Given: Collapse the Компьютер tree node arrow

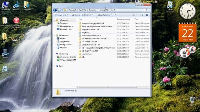Looking at the screenshot, I should [x=55, y=54].
